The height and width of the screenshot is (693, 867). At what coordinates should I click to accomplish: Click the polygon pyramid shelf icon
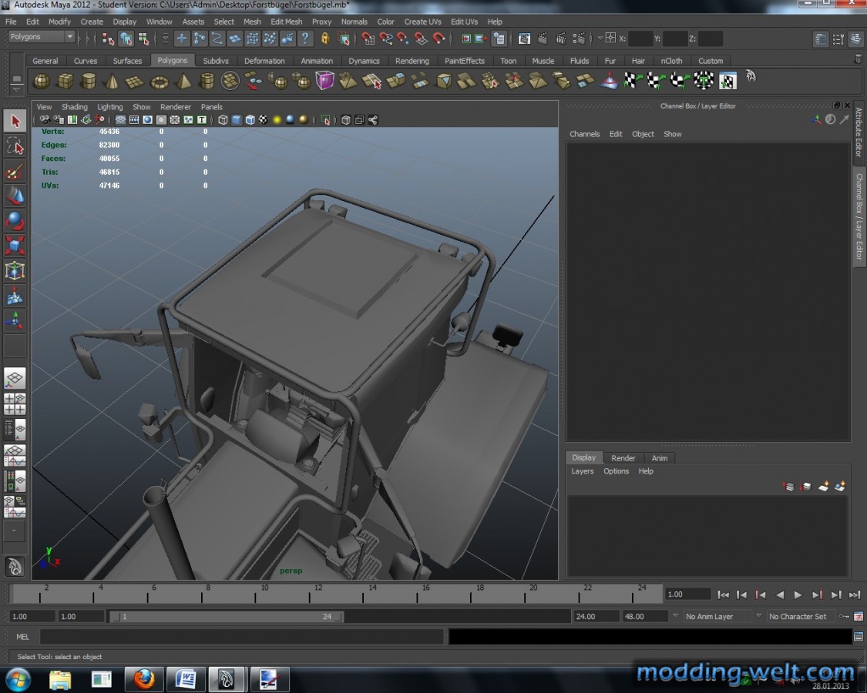pos(183,82)
